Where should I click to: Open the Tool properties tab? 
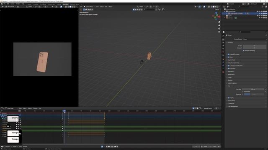click(223, 36)
